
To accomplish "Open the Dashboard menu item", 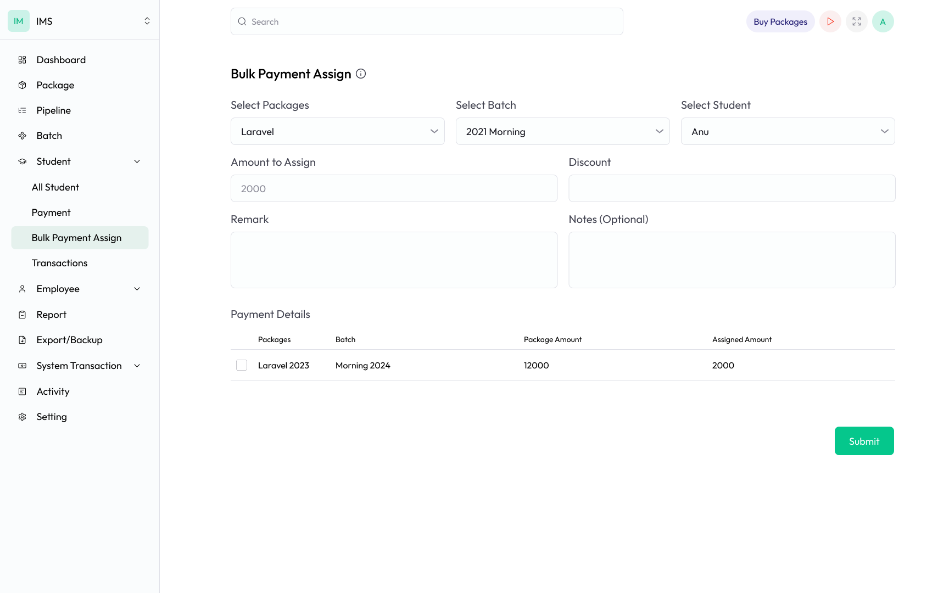I will pos(80,60).
